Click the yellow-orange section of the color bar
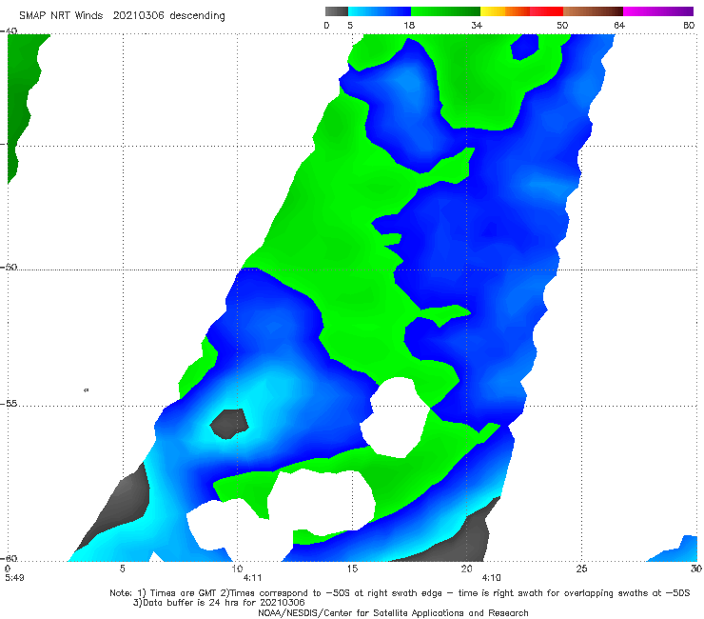Image resolution: width=704 pixels, height=619 pixels. (x=505, y=11)
